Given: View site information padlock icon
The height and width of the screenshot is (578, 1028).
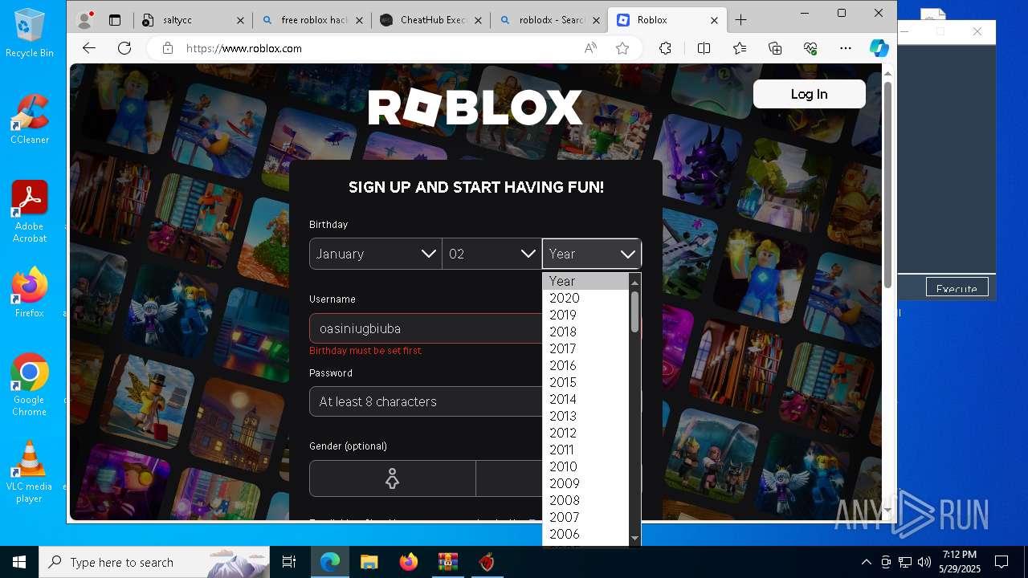Looking at the screenshot, I should pos(167,48).
